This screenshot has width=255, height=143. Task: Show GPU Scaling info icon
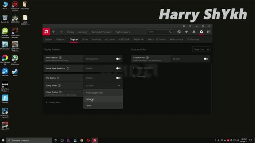coord(58,78)
